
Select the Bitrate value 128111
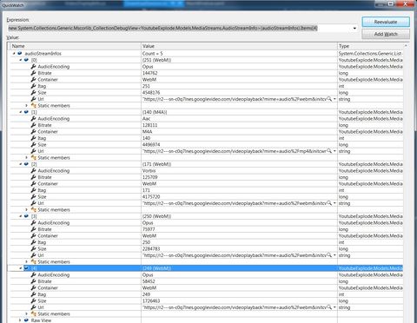coord(149,125)
